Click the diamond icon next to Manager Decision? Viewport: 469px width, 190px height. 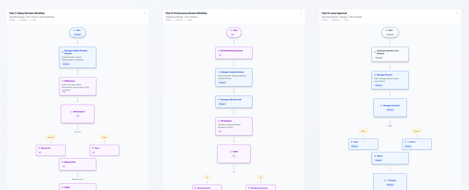click(x=381, y=106)
